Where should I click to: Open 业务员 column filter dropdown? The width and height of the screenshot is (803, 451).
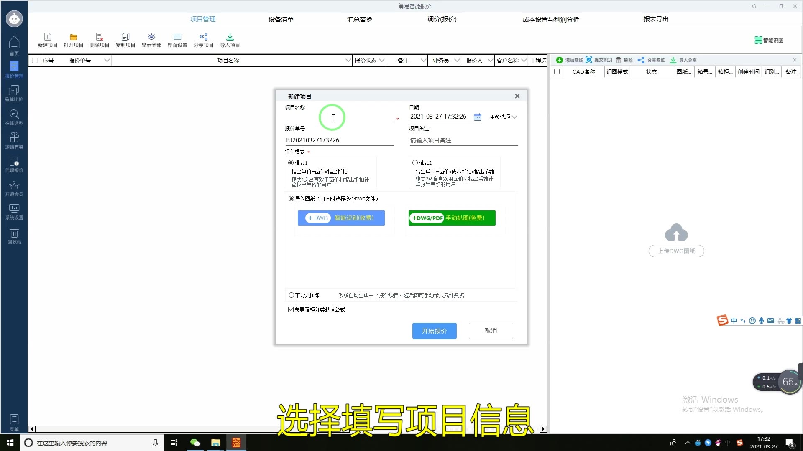pos(457,61)
